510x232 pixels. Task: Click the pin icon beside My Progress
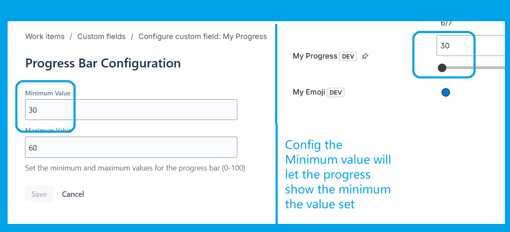[x=365, y=56]
